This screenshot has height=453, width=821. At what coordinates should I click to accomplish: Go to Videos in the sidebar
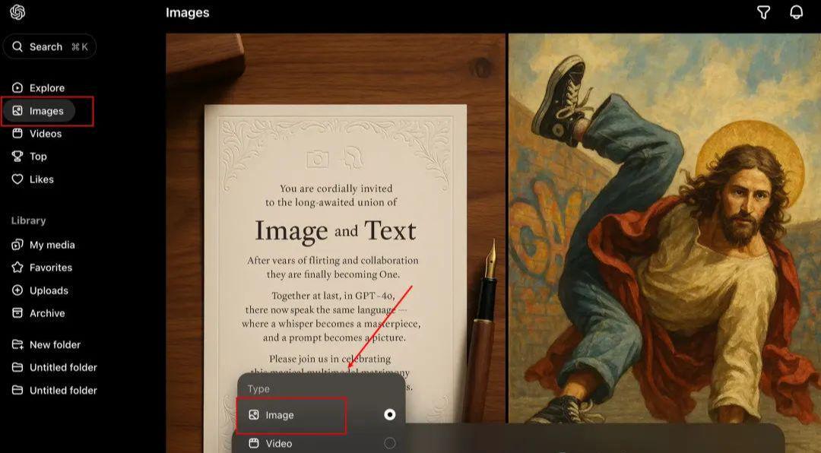45,134
